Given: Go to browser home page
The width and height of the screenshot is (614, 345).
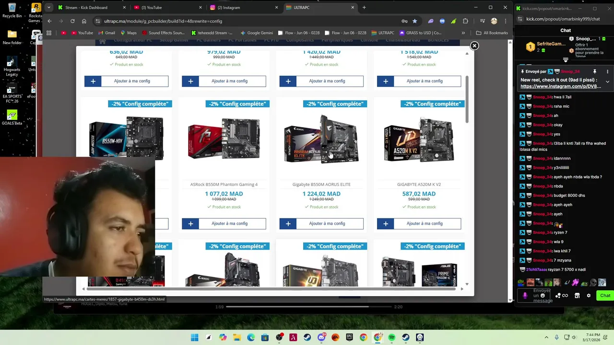Looking at the screenshot, I should tap(84, 21).
